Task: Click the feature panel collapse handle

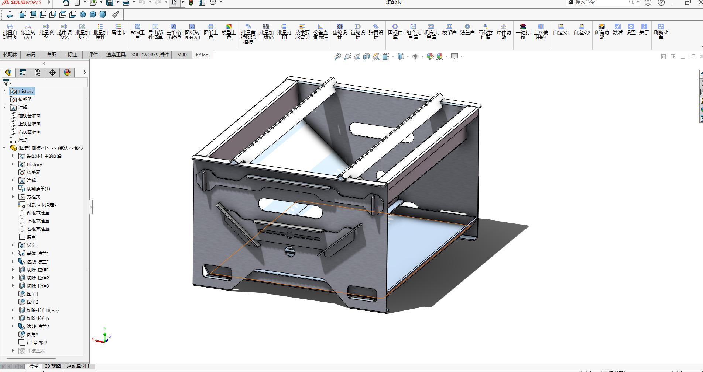Action: [91, 207]
